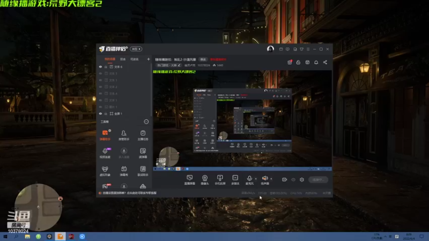
Task: Expand the speaker dropdown arrow
Action: click(x=271, y=179)
